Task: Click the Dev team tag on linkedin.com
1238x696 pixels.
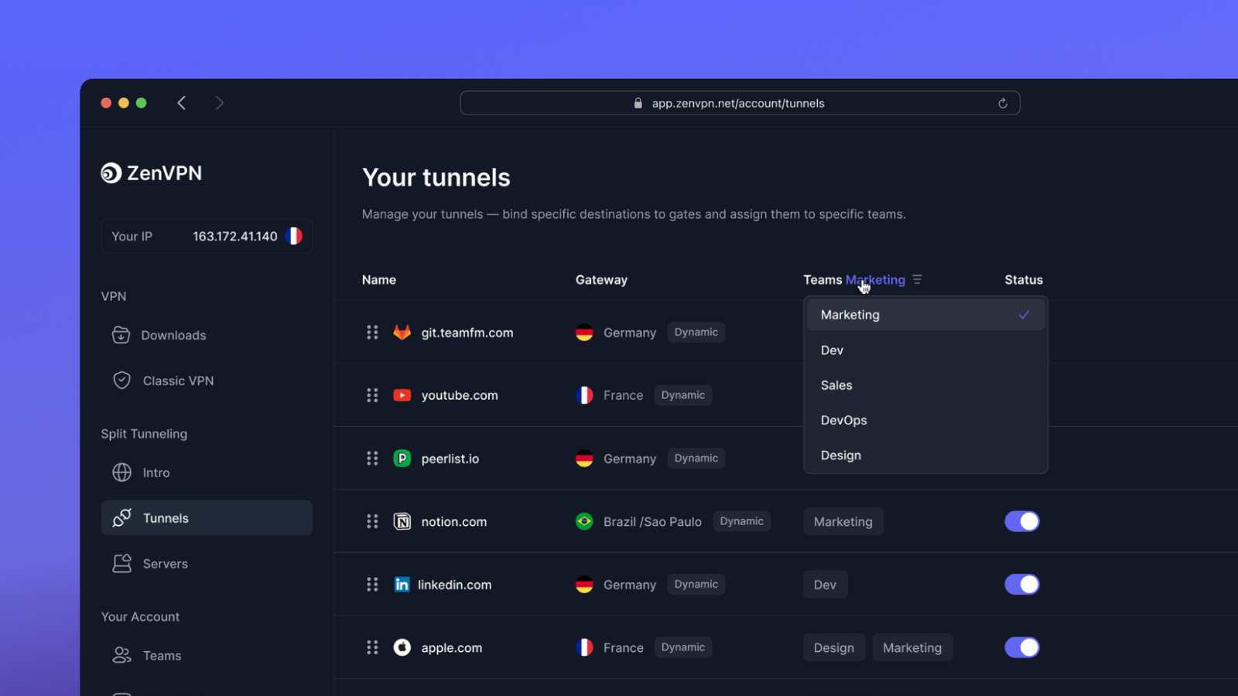Action: pyautogui.click(x=825, y=585)
